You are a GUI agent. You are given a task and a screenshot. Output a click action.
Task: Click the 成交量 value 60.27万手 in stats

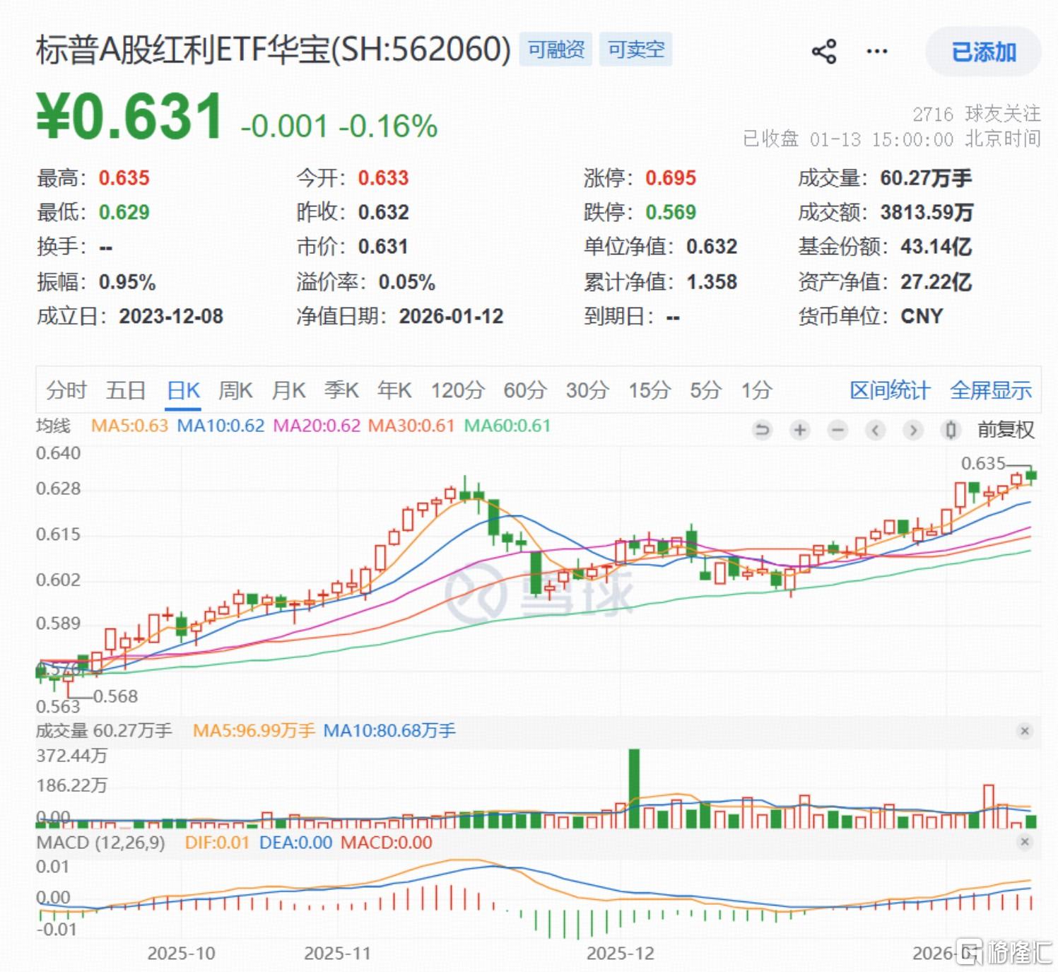coord(926,178)
